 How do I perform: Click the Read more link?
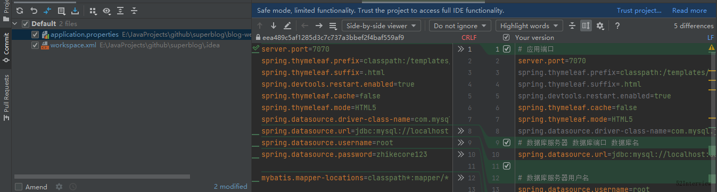click(x=689, y=10)
